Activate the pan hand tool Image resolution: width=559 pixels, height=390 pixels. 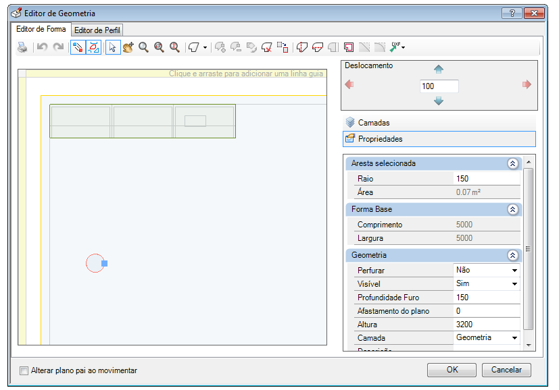pyautogui.click(x=128, y=47)
